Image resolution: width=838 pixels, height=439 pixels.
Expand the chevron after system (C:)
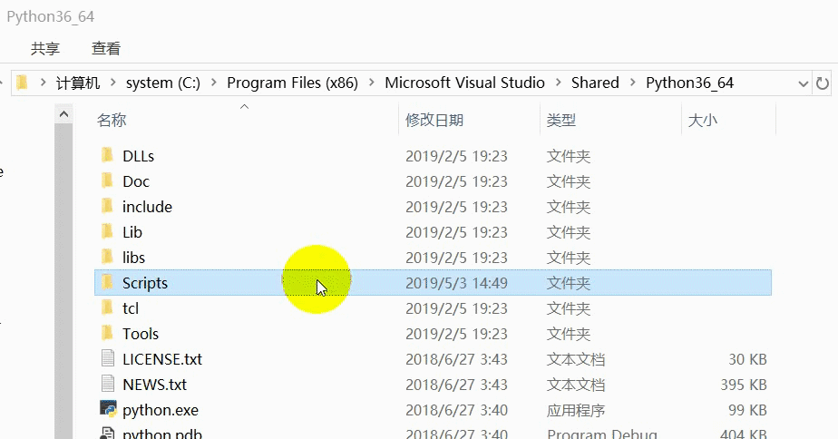(x=214, y=83)
